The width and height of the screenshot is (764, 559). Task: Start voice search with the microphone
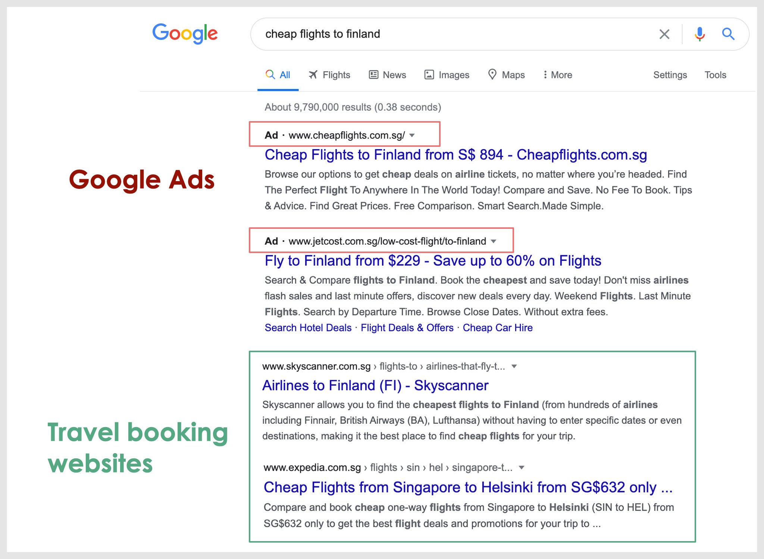pos(699,34)
